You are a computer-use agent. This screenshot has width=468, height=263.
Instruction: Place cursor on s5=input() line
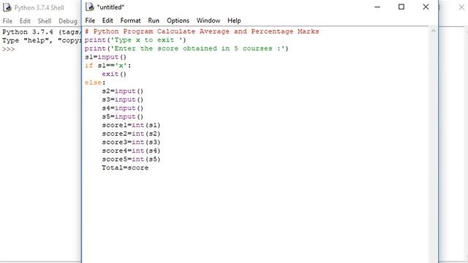click(x=123, y=117)
